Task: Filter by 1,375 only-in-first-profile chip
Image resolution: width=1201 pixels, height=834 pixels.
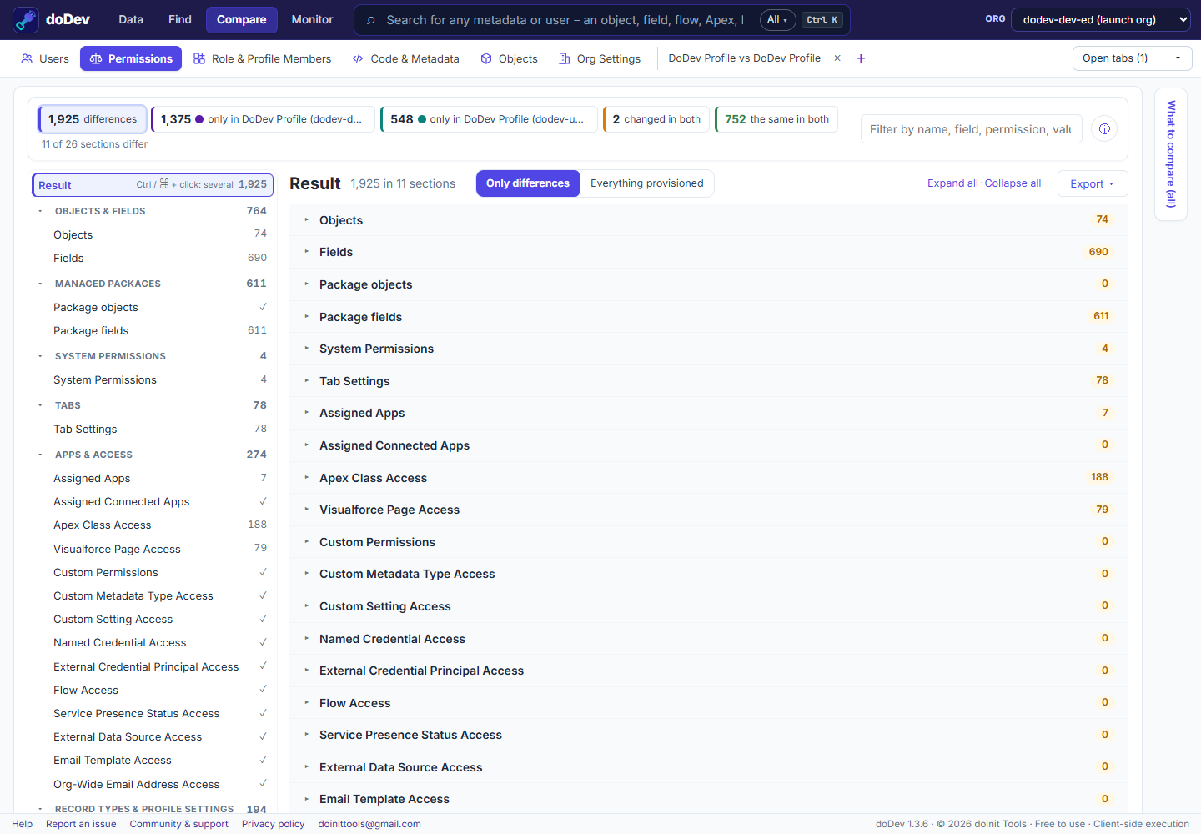Action: point(262,119)
